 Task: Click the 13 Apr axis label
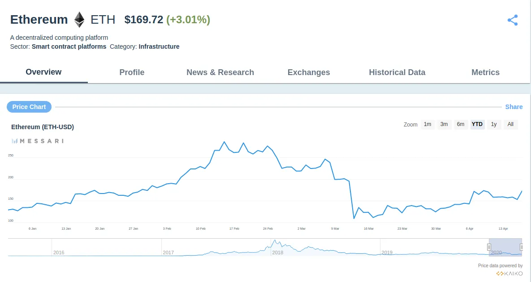click(503, 229)
